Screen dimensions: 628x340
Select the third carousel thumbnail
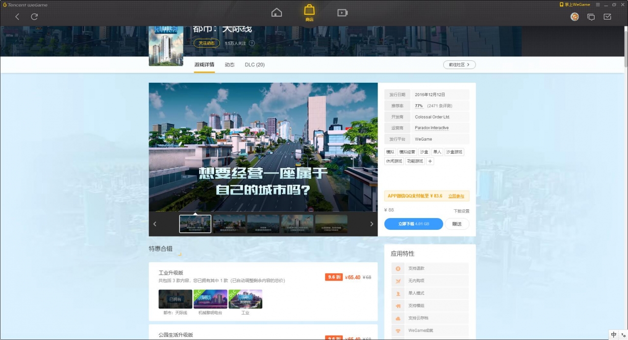[x=263, y=224]
